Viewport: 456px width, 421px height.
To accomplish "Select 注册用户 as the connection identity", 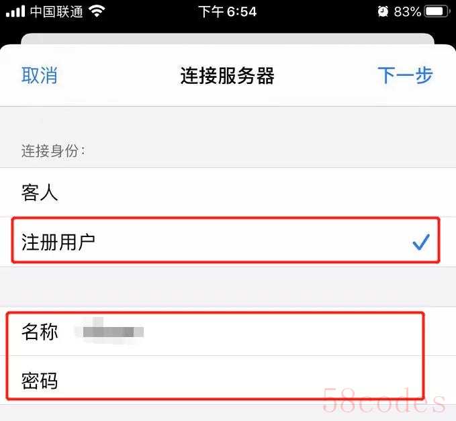I will (x=228, y=242).
